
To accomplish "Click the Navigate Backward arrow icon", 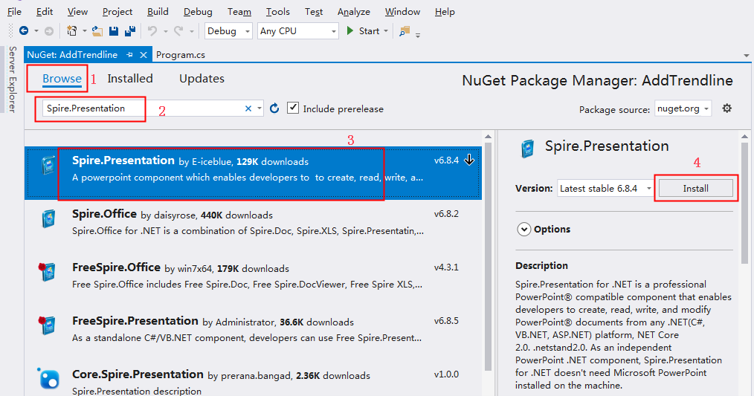I will tap(24, 31).
